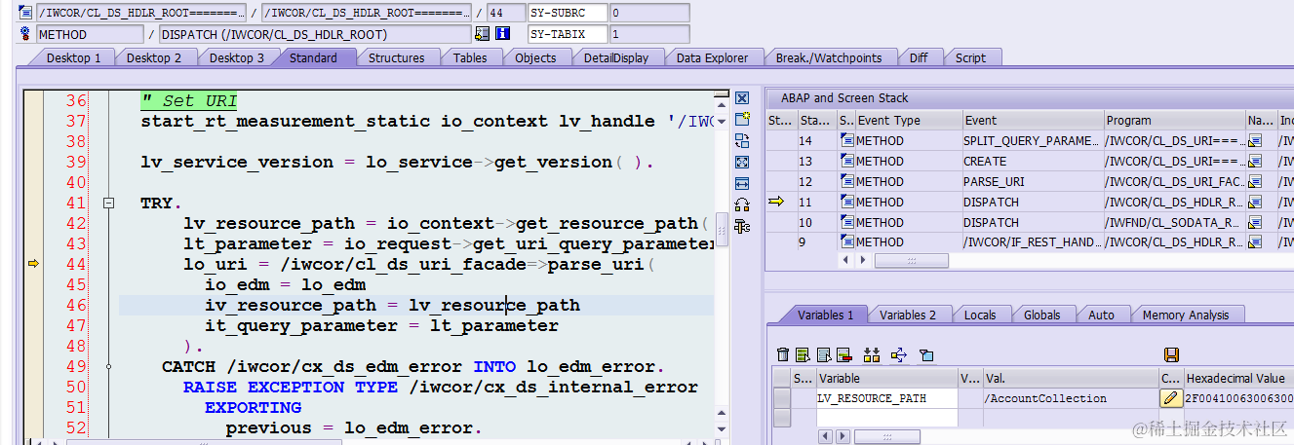
Task: Click the blue info 'i' icon in header
Action: point(502,33)
